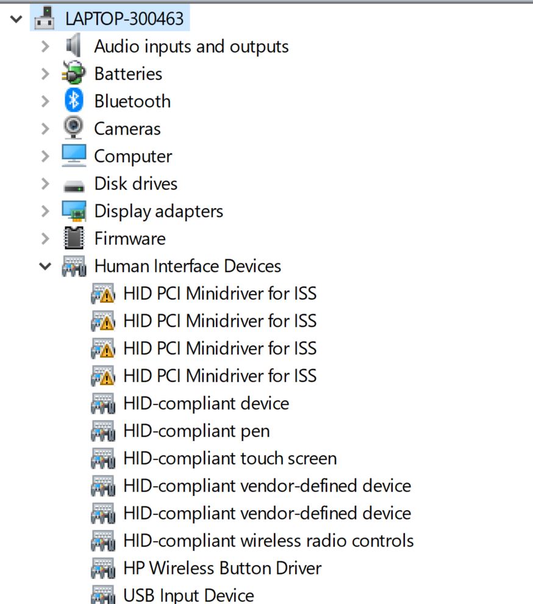533x604 pixels.
Task: Click the LAPTOP-300463 root computer icon
Action: point(45,19)
